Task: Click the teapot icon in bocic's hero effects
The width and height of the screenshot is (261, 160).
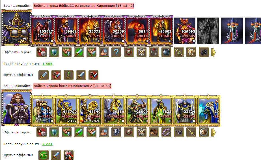Action: click(179, 132)
